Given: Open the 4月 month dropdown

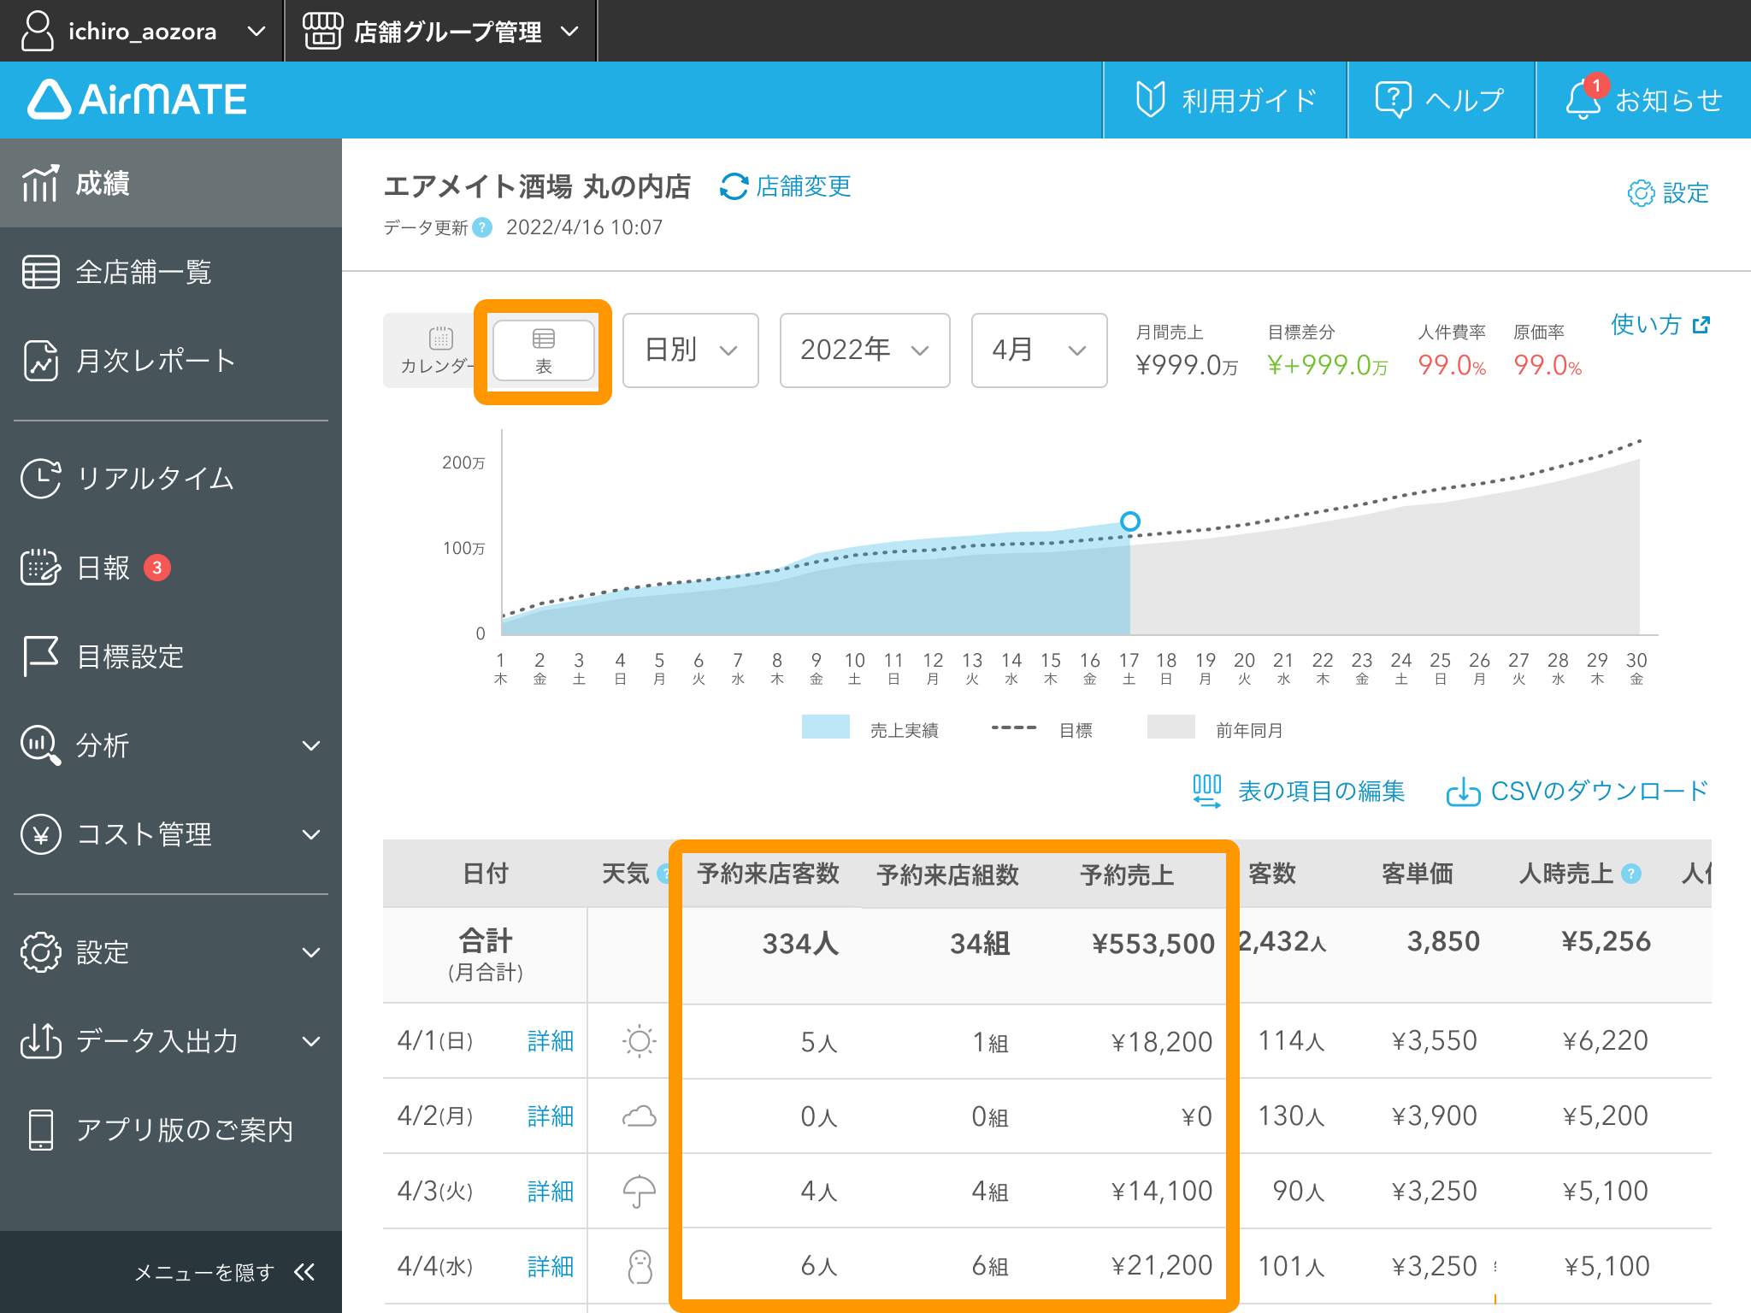Looking at the screenshot, I should point(1039,350).
